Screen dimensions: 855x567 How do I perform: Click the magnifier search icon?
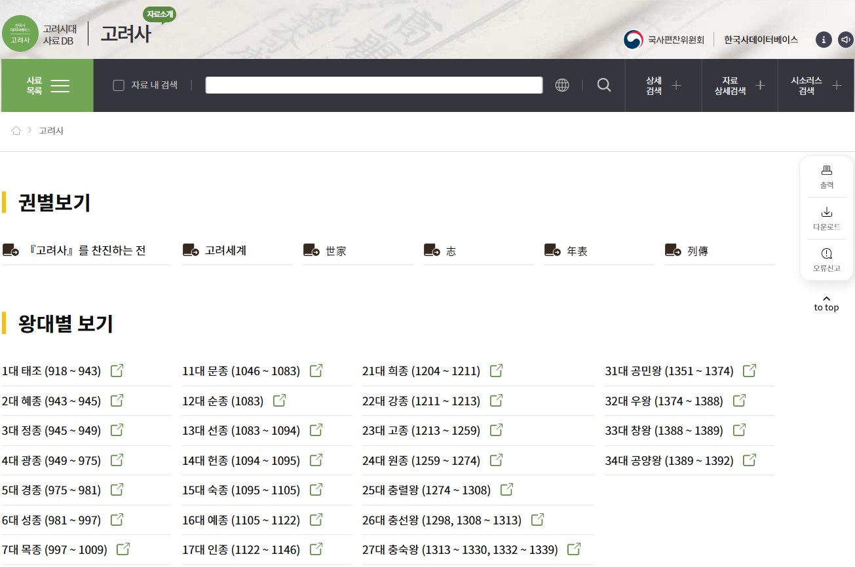pos(603,85)
